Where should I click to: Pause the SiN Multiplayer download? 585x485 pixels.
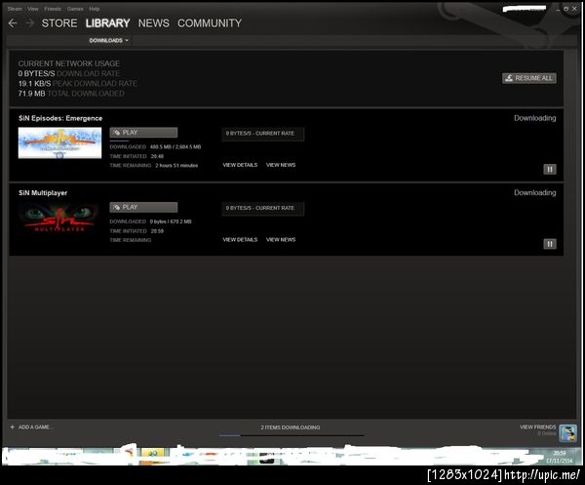tap(550, 244)
